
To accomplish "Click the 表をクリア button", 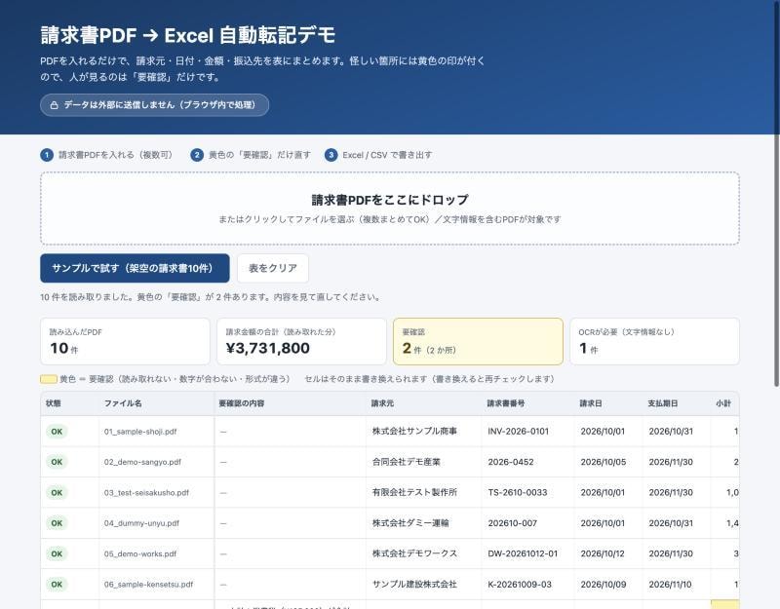I will (273, 269).
